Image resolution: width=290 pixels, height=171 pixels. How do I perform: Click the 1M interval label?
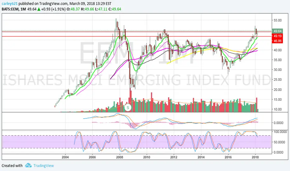tap(23, 9)
